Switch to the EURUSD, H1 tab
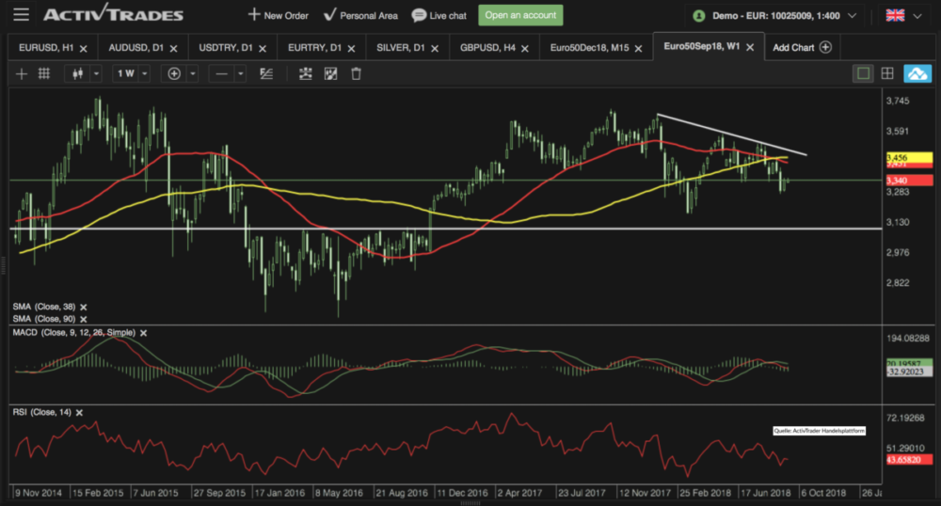Viewport: 941px width, 506px height. [46, 47]
